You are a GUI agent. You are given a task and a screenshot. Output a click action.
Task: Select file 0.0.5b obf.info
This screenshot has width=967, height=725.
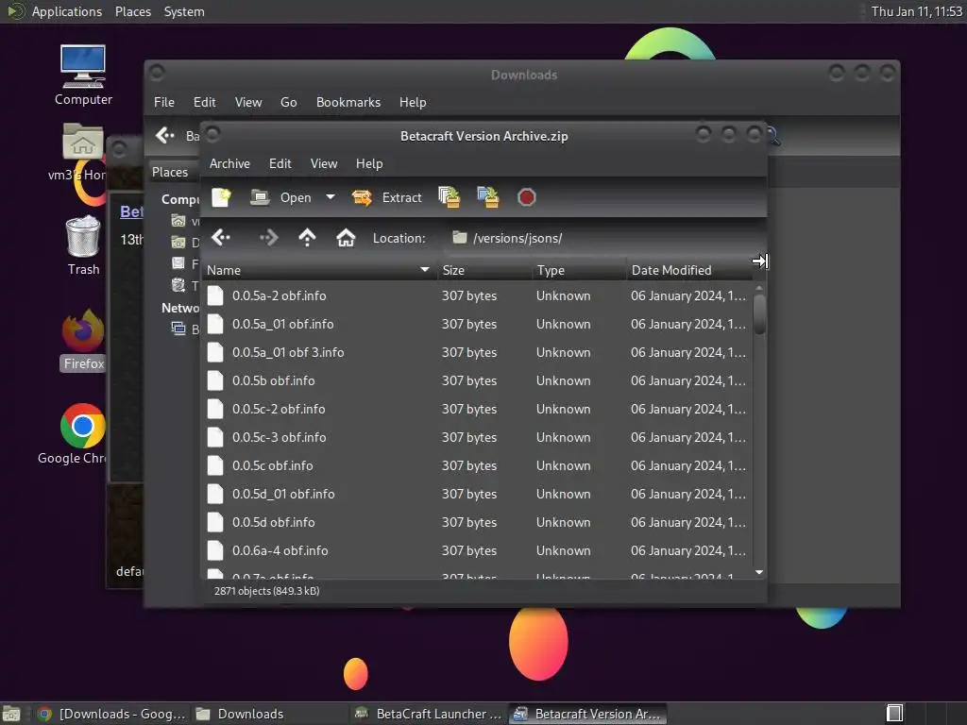[x=477, y=381]
